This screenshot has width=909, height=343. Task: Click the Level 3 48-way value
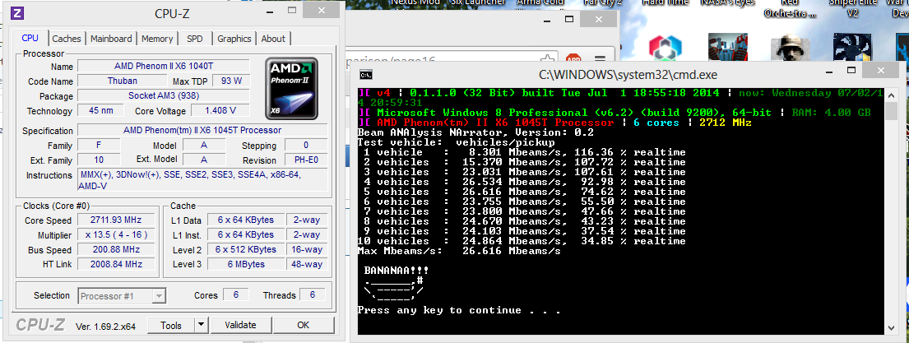(x=307, y=265)
